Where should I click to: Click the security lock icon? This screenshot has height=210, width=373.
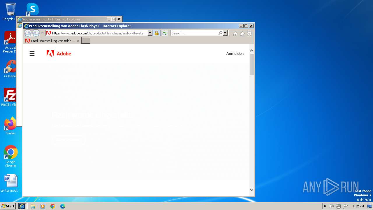point(157,33)
